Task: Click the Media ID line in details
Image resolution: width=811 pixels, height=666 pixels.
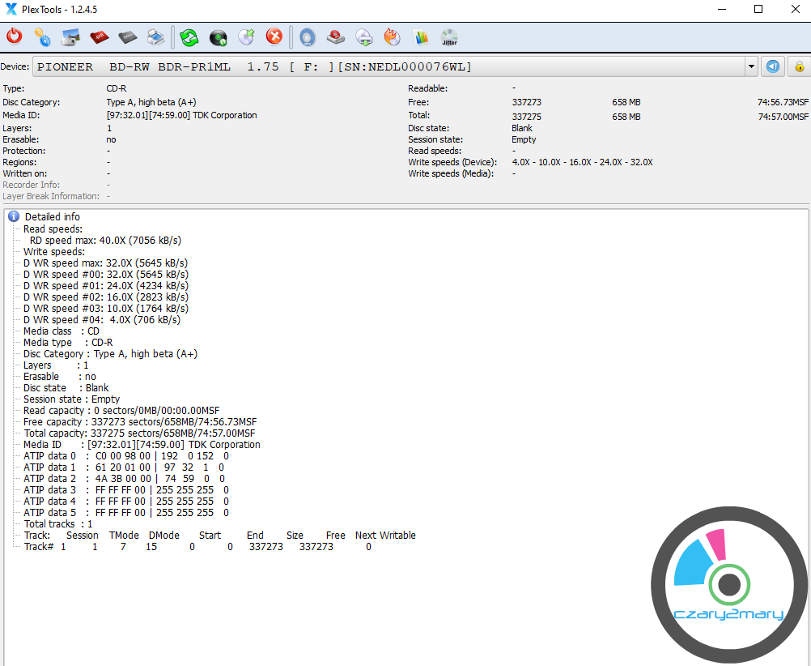Action: (x=142, y=445)
